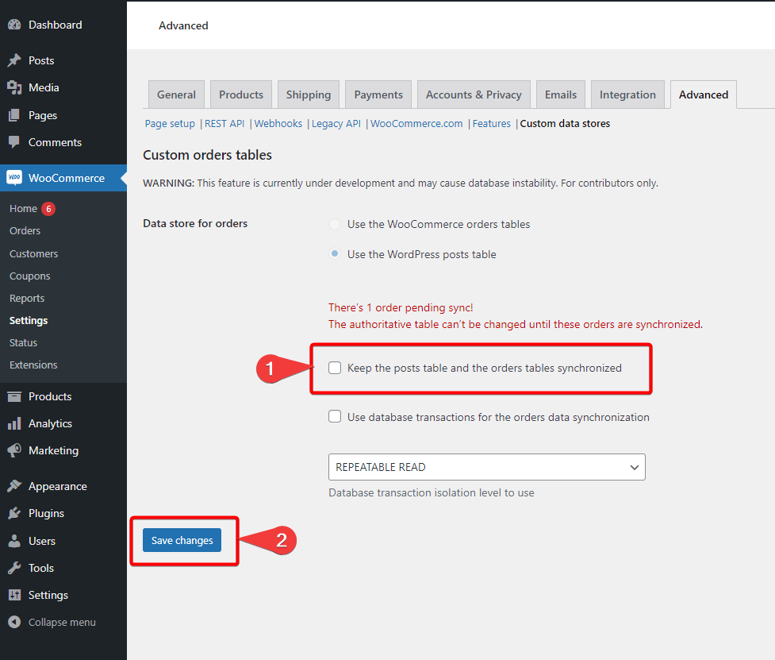Viewport: 775px width, 660px height.
Task: Click the Posts pushpin icon
Action: (x=14, y=60)
